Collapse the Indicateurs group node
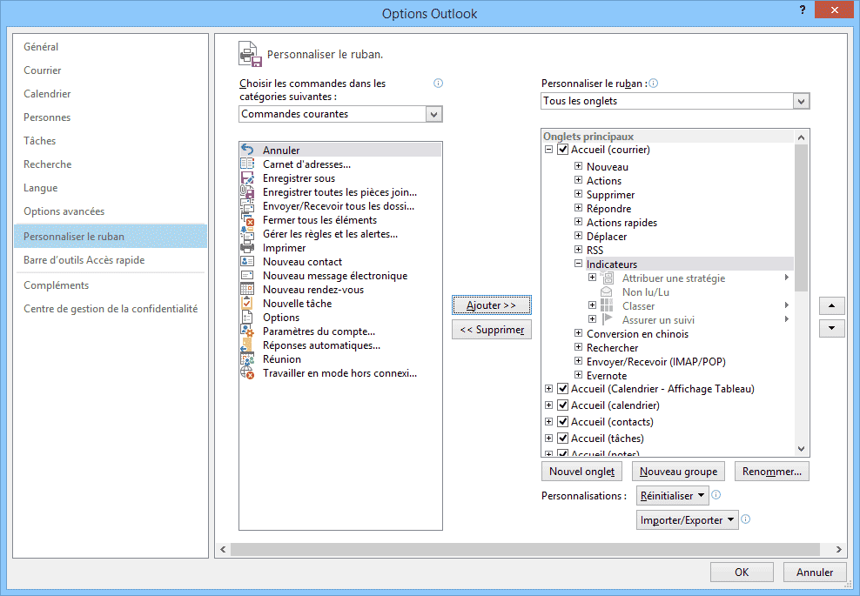860x596 pixels. coord(578,263)
